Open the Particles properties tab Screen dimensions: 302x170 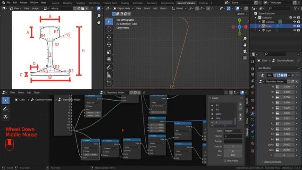pos(253,119)
